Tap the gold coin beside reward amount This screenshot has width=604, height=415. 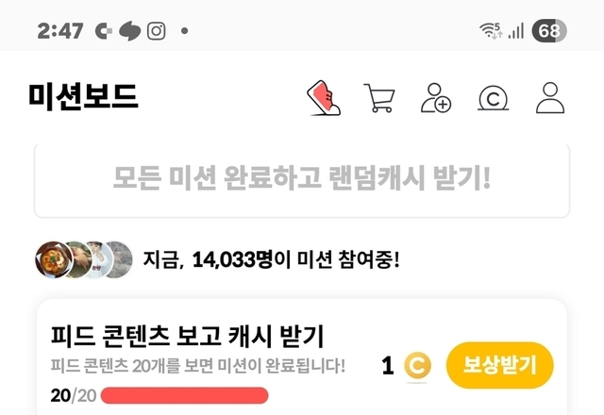click(x=417, y=365)
